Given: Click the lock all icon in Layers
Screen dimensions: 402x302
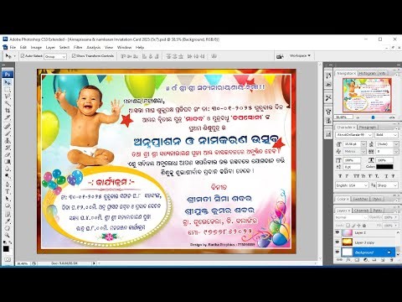Looking at the screenshot, I should point(364,226).
